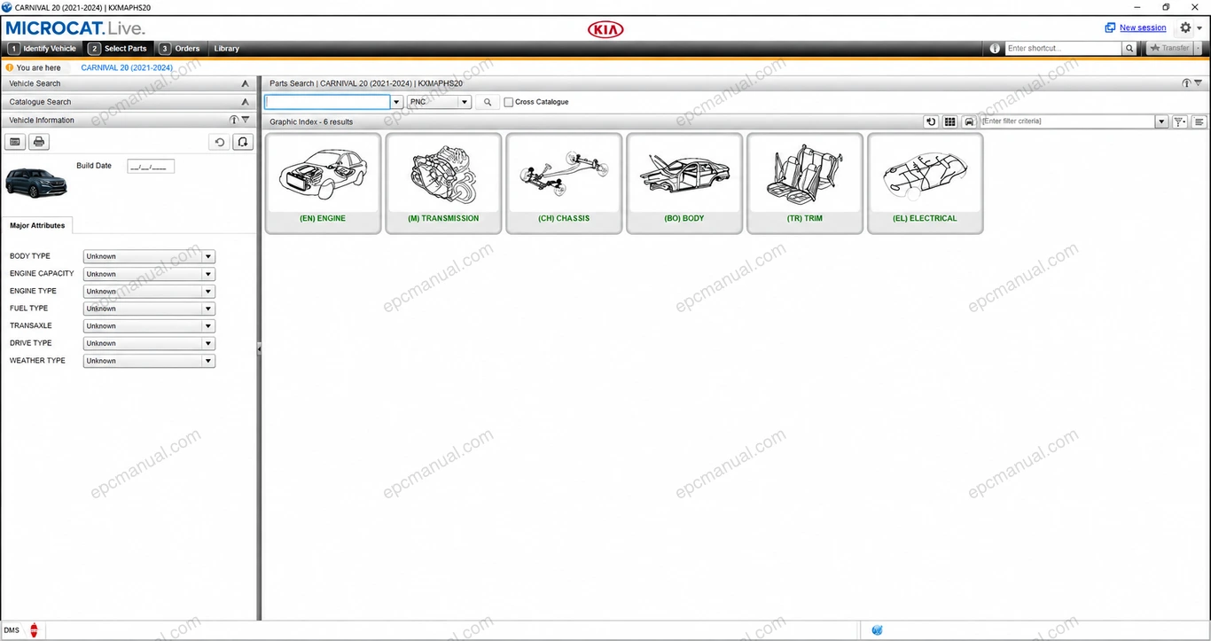Click the Transfer button

[1169, 49]
